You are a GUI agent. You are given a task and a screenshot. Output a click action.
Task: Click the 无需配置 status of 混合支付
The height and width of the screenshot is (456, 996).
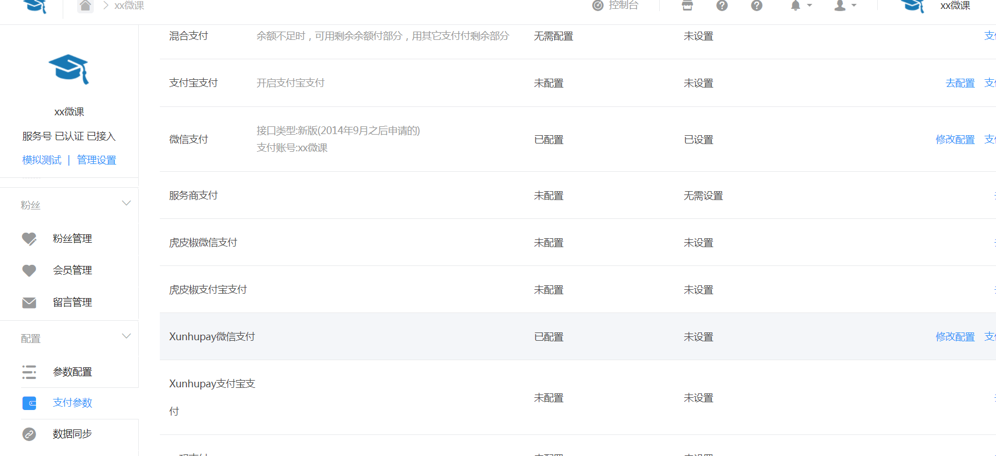tap(553, 36)
